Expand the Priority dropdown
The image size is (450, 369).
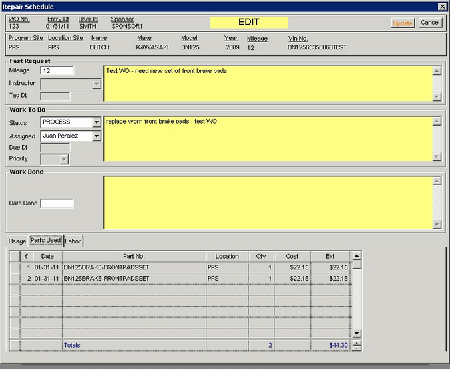pyautogui.click(x=64, y=159)
